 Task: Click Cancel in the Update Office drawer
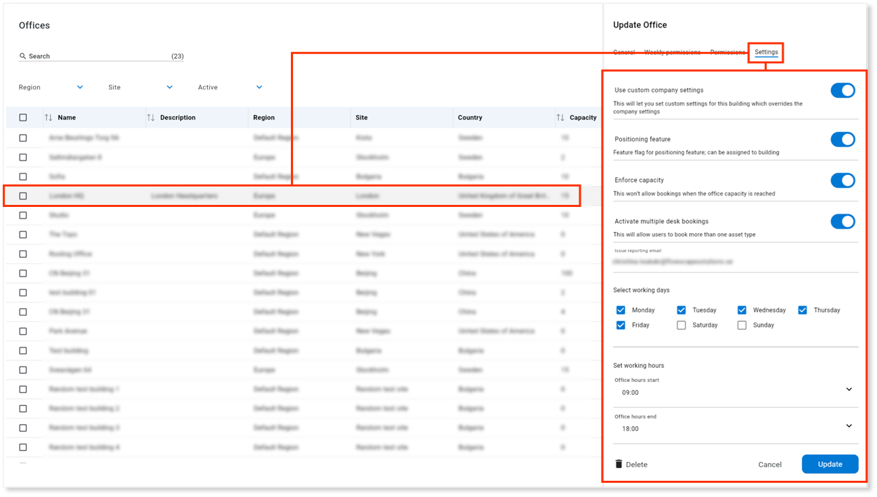coord(769,465)
